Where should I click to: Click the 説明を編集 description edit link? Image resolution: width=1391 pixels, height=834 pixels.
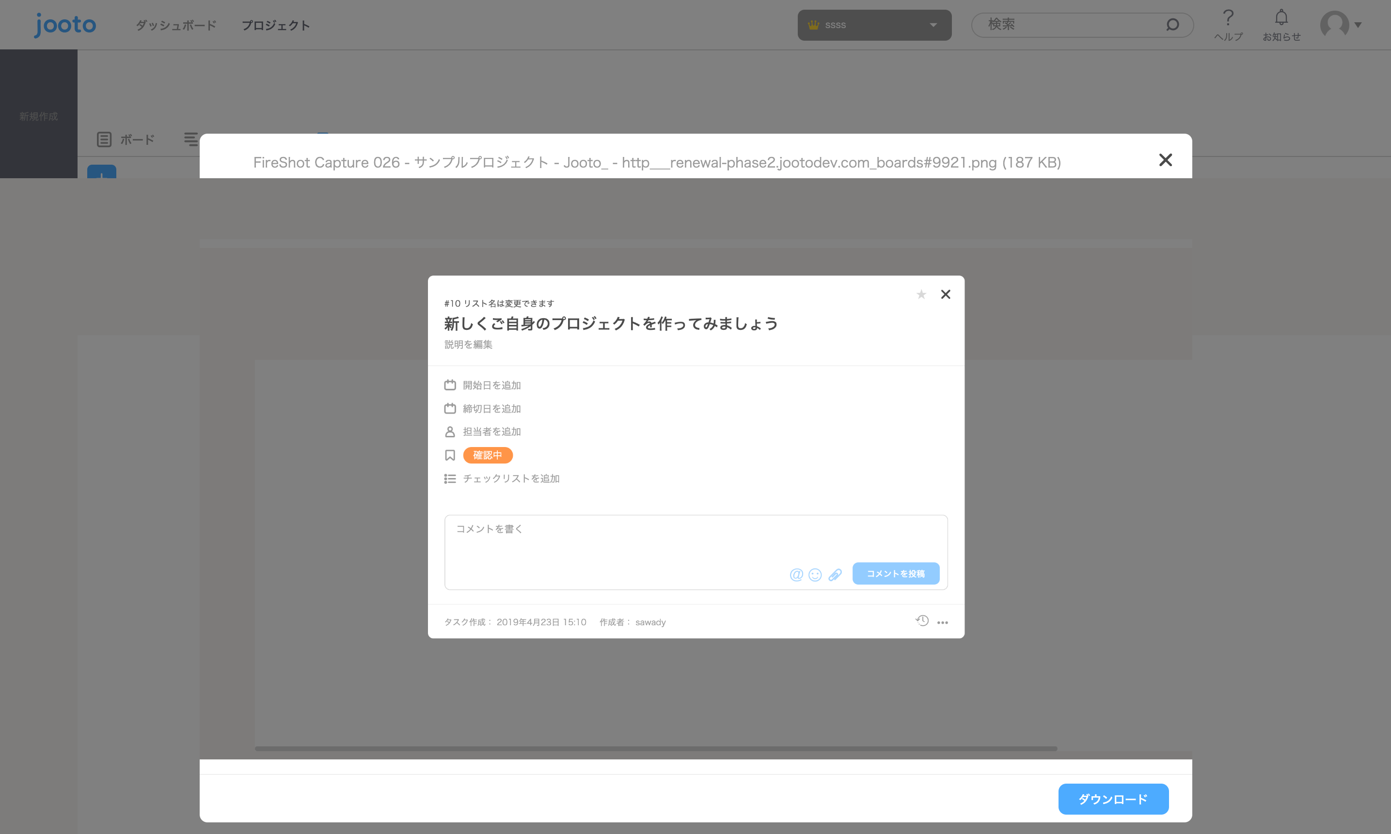click(x=468, y=344)
